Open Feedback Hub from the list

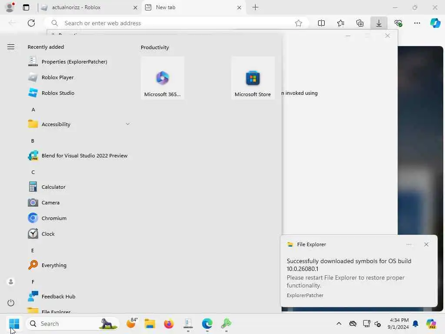coord(52,296)
